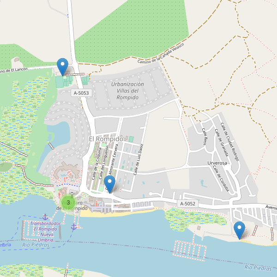Click the Río Piedras label at bottom right
Screen dimensions: 277x277
258,268
